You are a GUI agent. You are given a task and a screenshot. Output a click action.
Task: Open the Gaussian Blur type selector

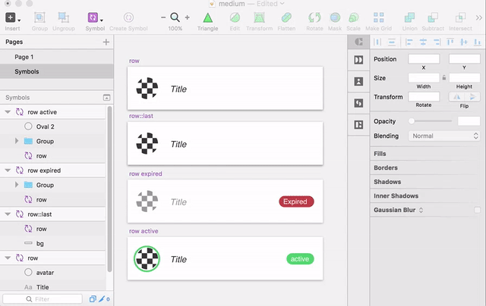tap(421, 210)
